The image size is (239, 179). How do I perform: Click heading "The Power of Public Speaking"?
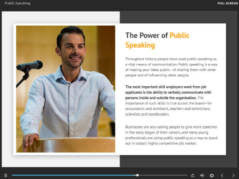click(157, 40)
